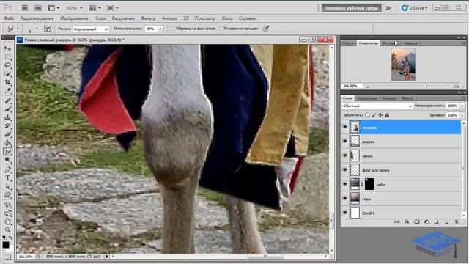This screenshot has height=264, width=469.
Task: Open the 'Изображение' menu
Action: click(x=74, y=18)
